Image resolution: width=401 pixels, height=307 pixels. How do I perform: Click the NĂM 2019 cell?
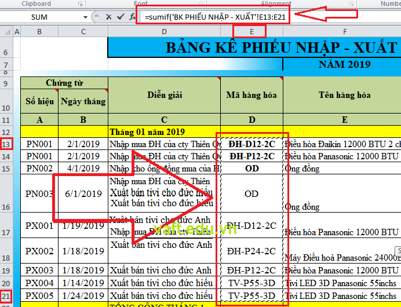pyautogui.click(x=344, y=64)
